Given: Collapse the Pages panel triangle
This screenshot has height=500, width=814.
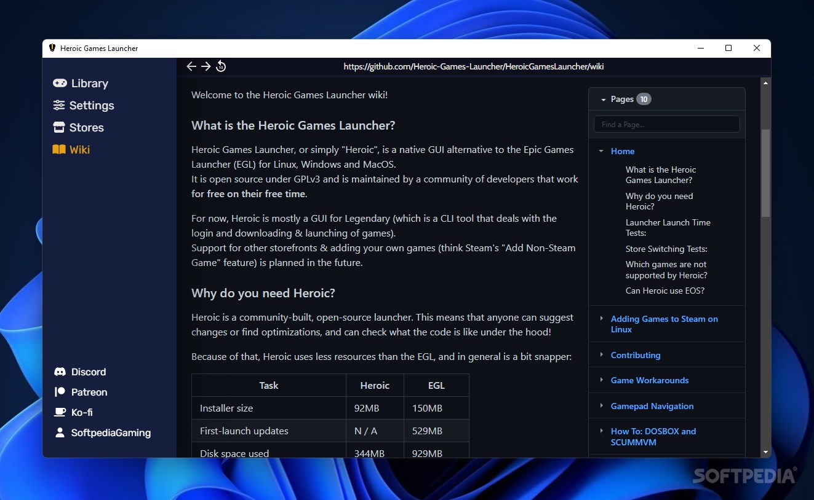Looking at the screenshot, I should point(604,100).
